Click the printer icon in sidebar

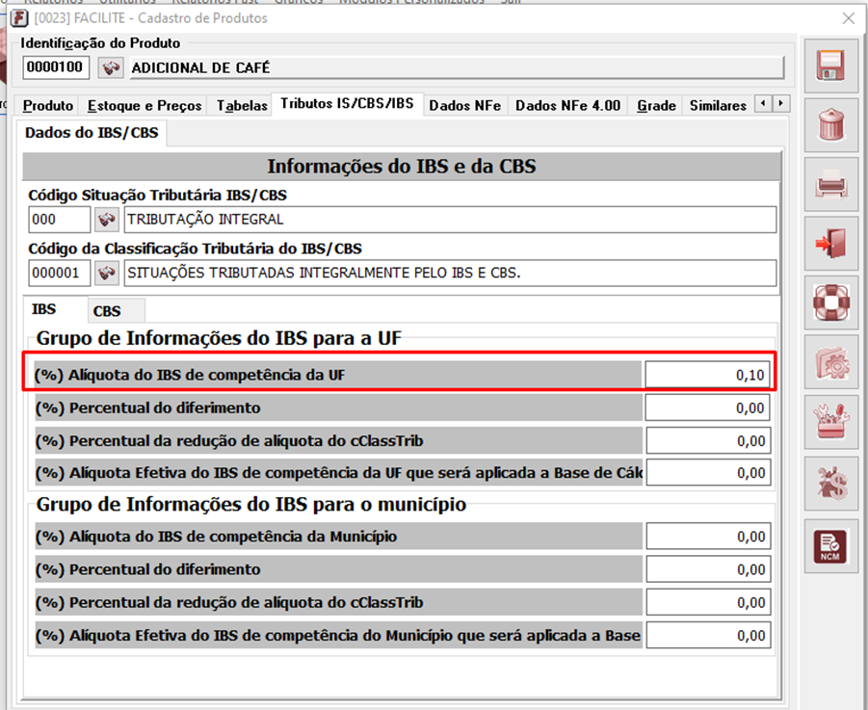(x=830, y=185)
